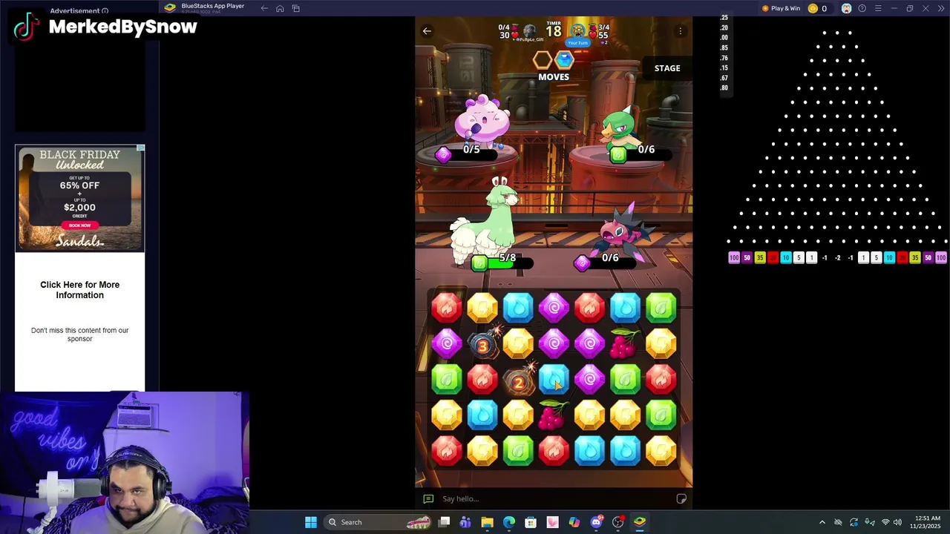Open BlueStacks hamburger menu
This screenshot has height=534, width=950.
pos(878,8)
